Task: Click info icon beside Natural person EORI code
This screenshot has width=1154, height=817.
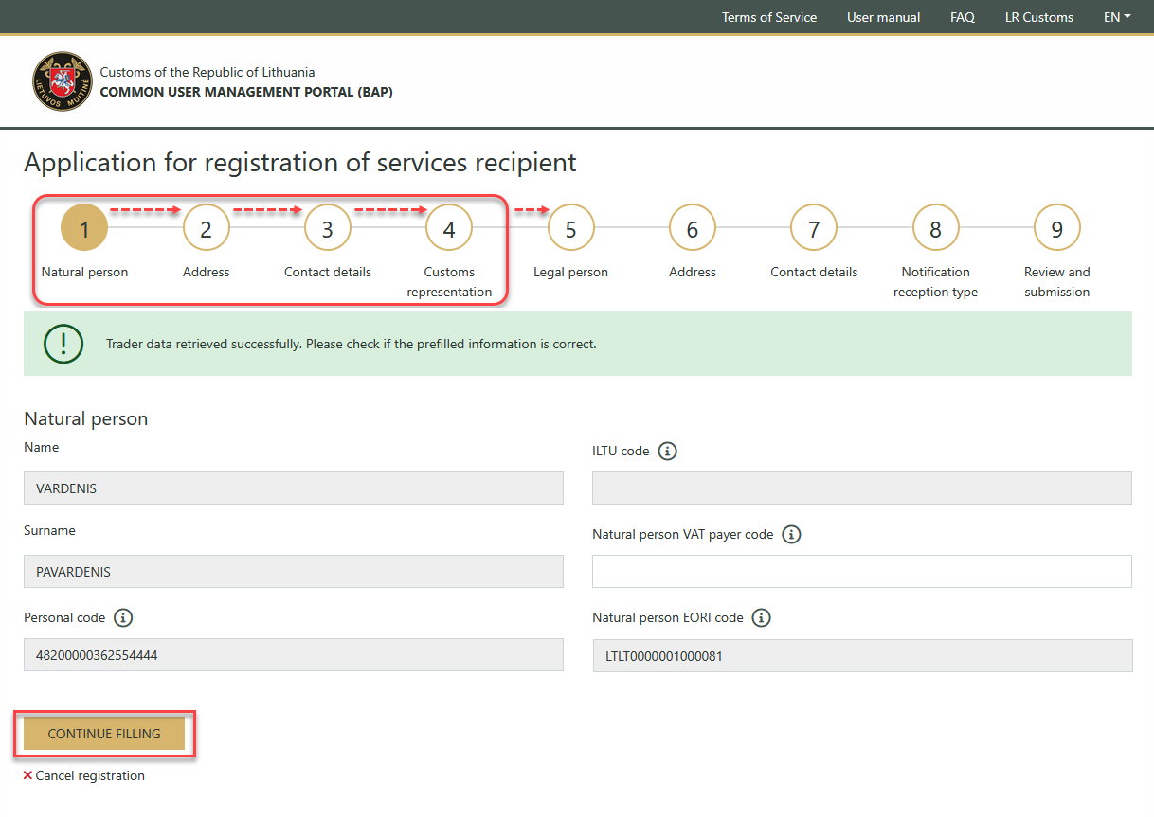Action: 761,618
